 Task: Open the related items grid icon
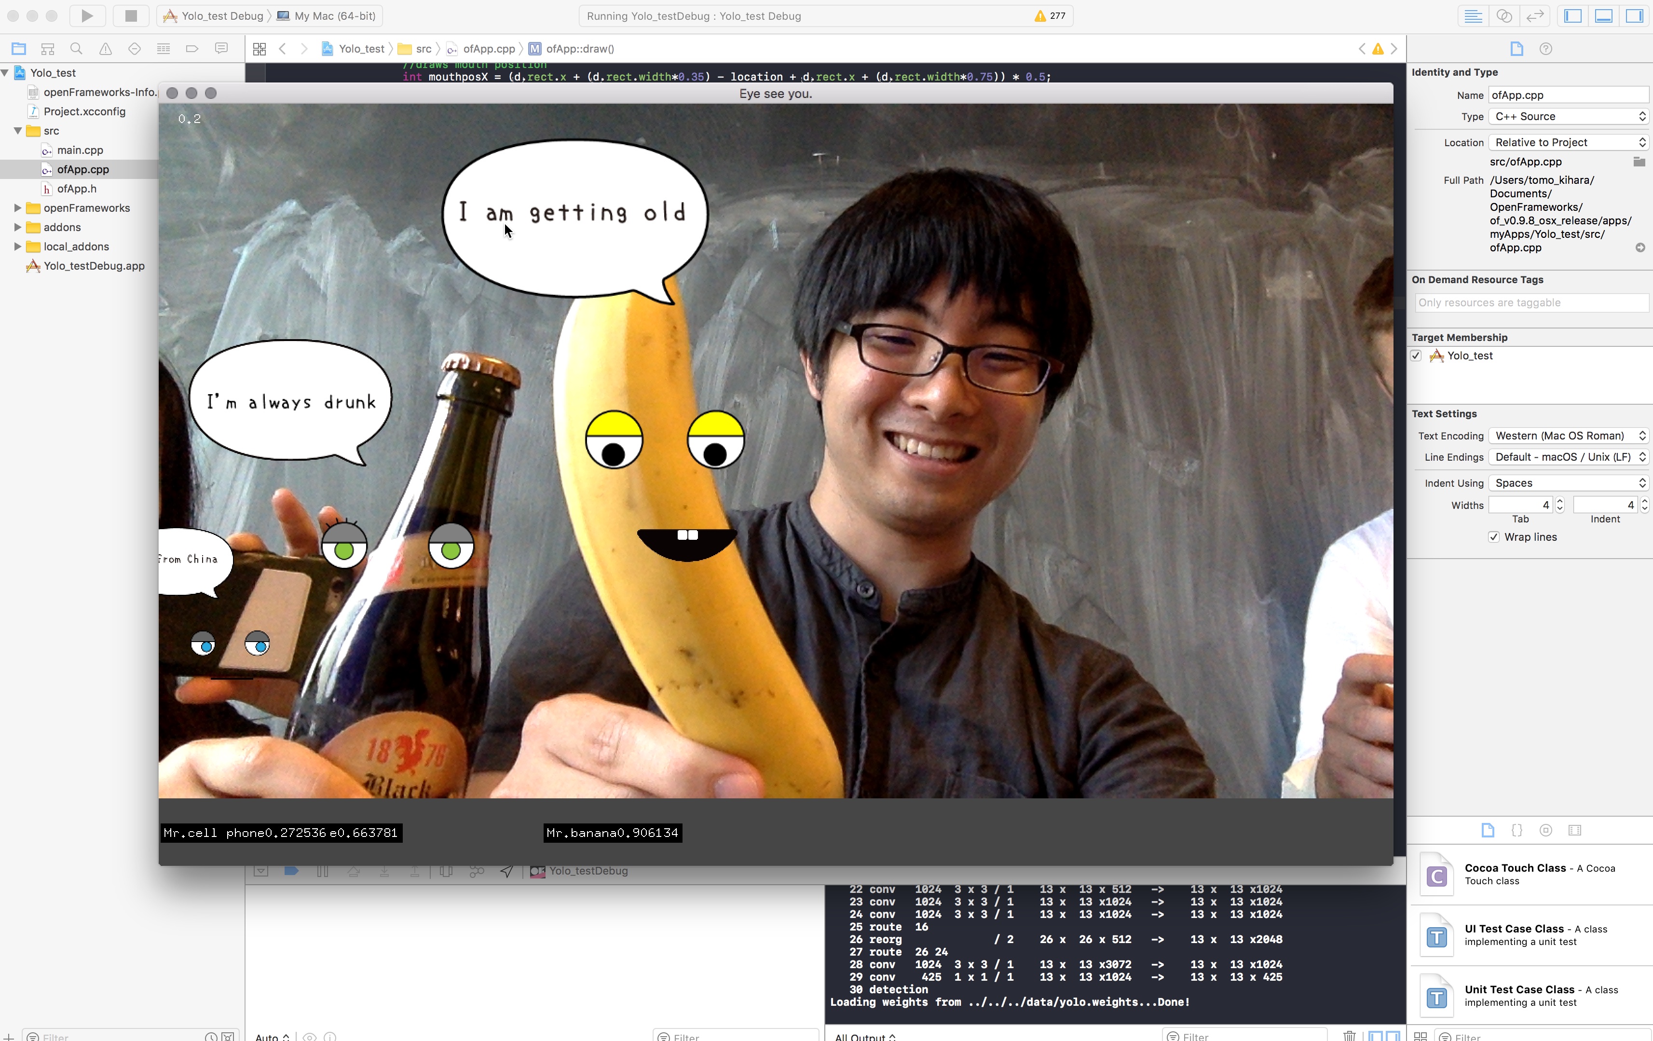pos(260,49)
